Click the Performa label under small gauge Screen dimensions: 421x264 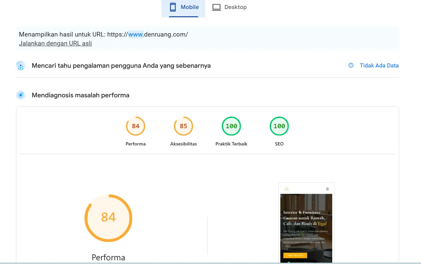136,144
